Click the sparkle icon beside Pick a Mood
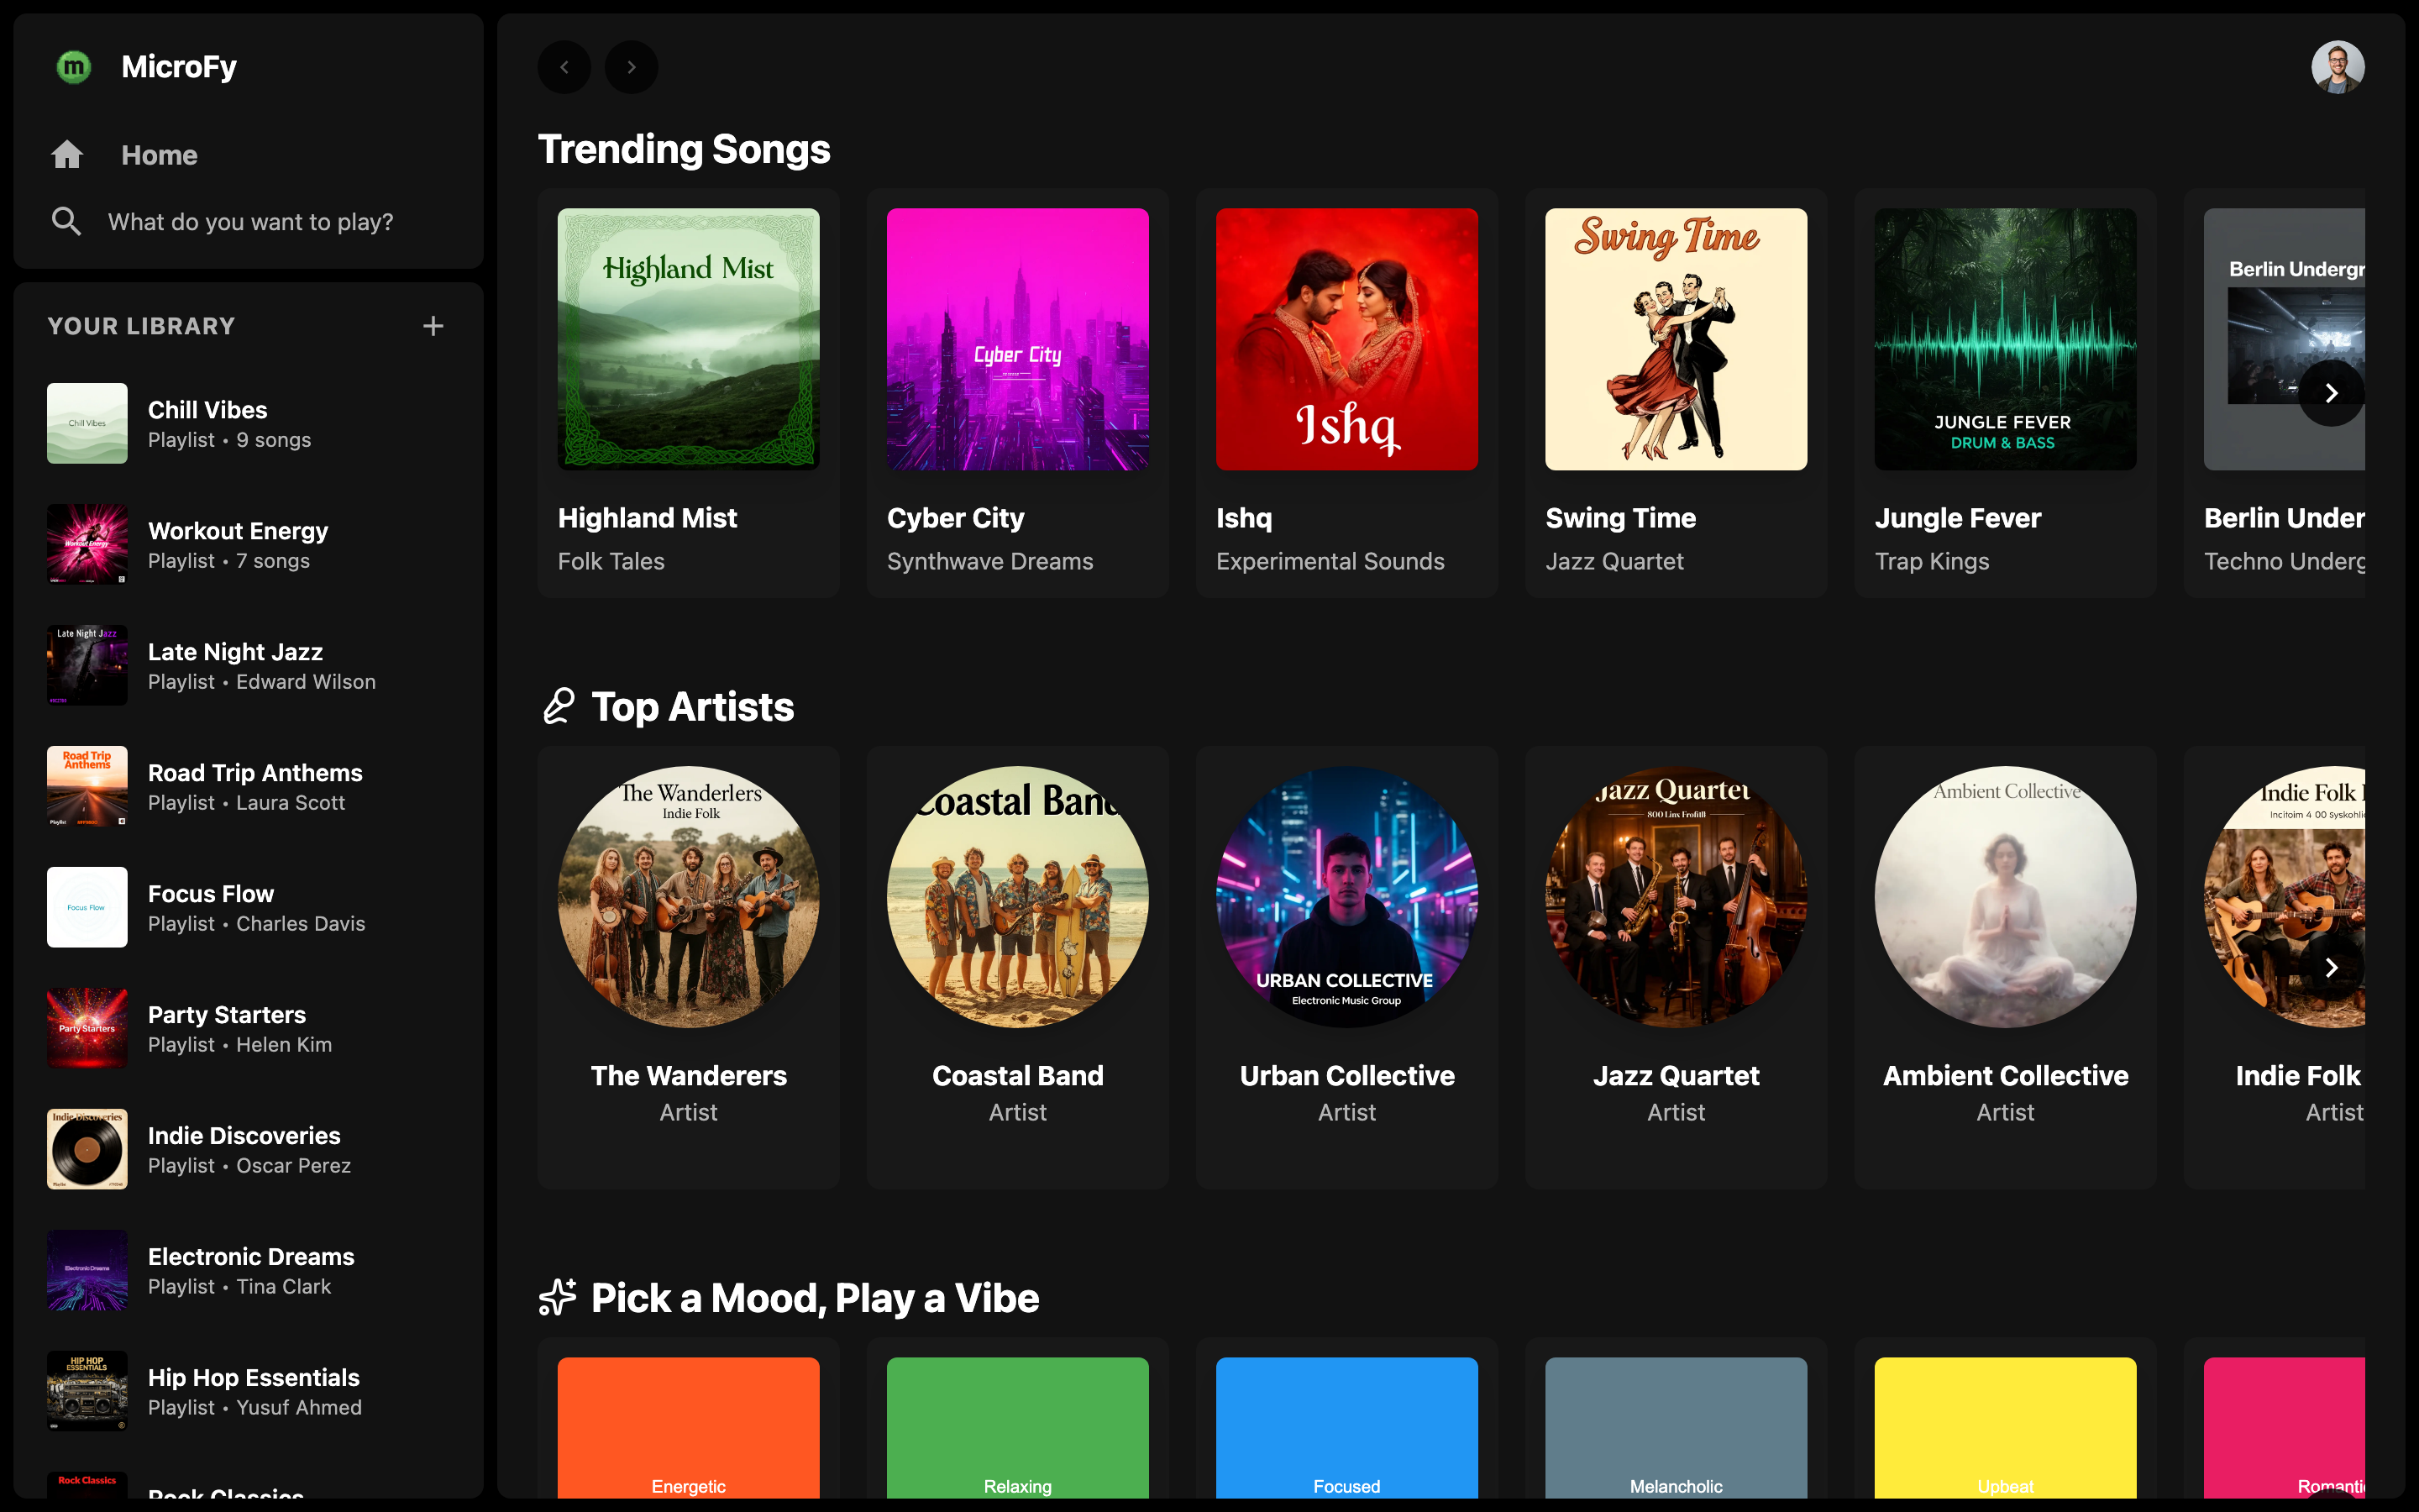This screenshot has height=1512, width=2419. (558, 1297)
